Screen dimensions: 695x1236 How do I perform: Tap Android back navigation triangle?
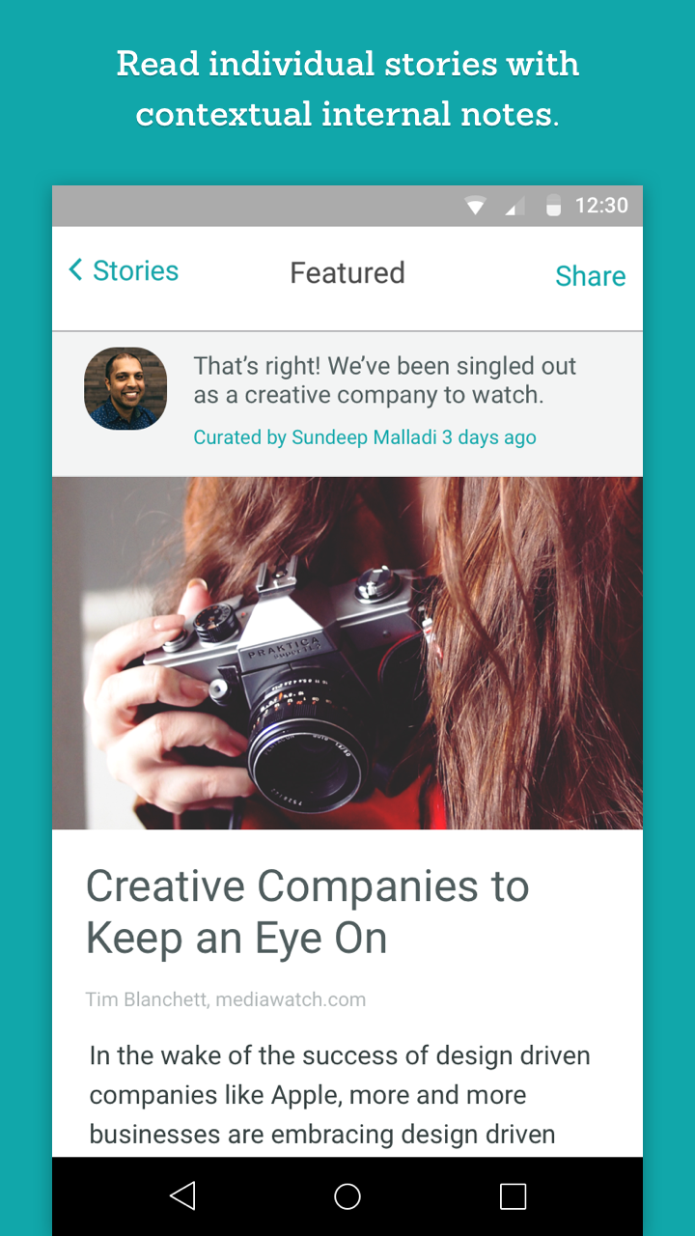point(182,1196)
